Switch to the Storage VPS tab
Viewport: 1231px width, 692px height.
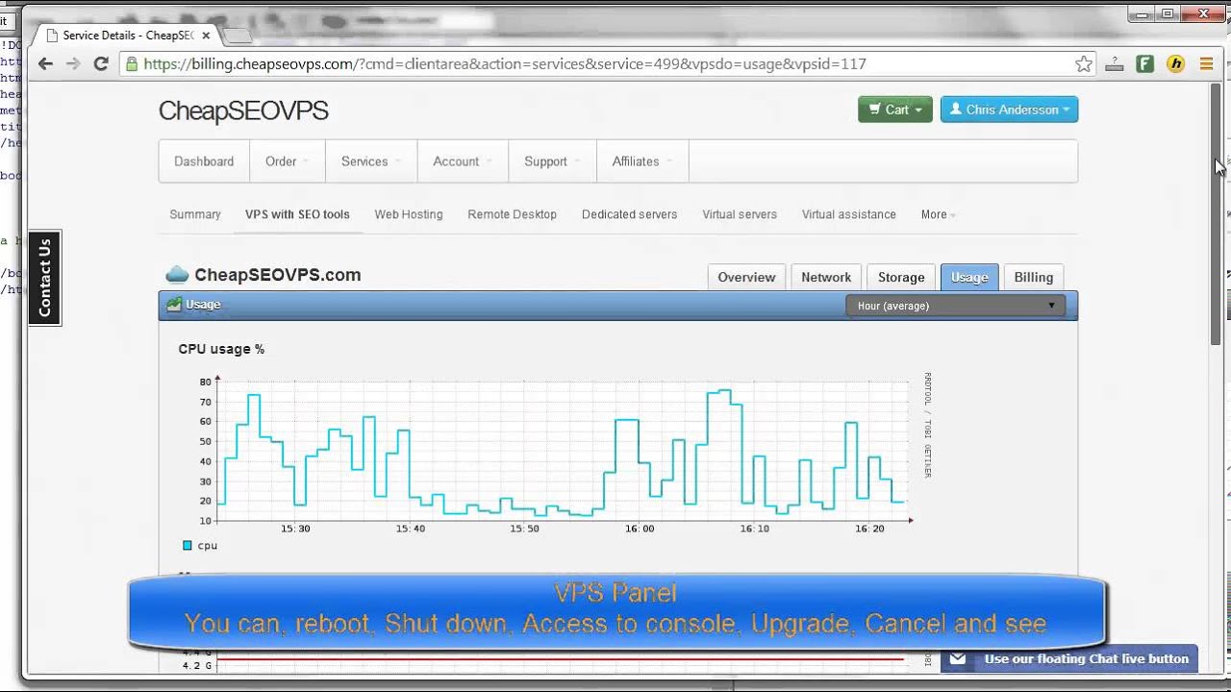coord(901,277)
